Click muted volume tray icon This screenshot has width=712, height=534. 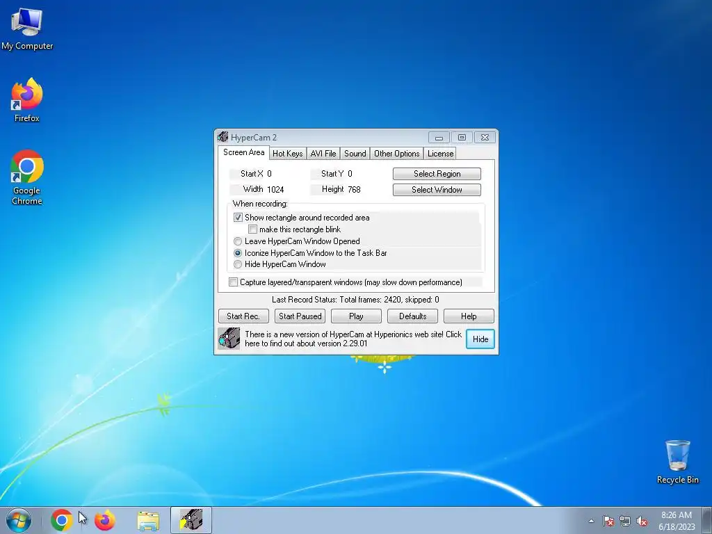642,521
